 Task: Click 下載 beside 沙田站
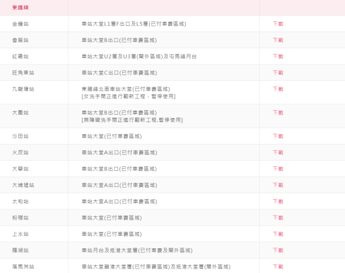point(278,136)
